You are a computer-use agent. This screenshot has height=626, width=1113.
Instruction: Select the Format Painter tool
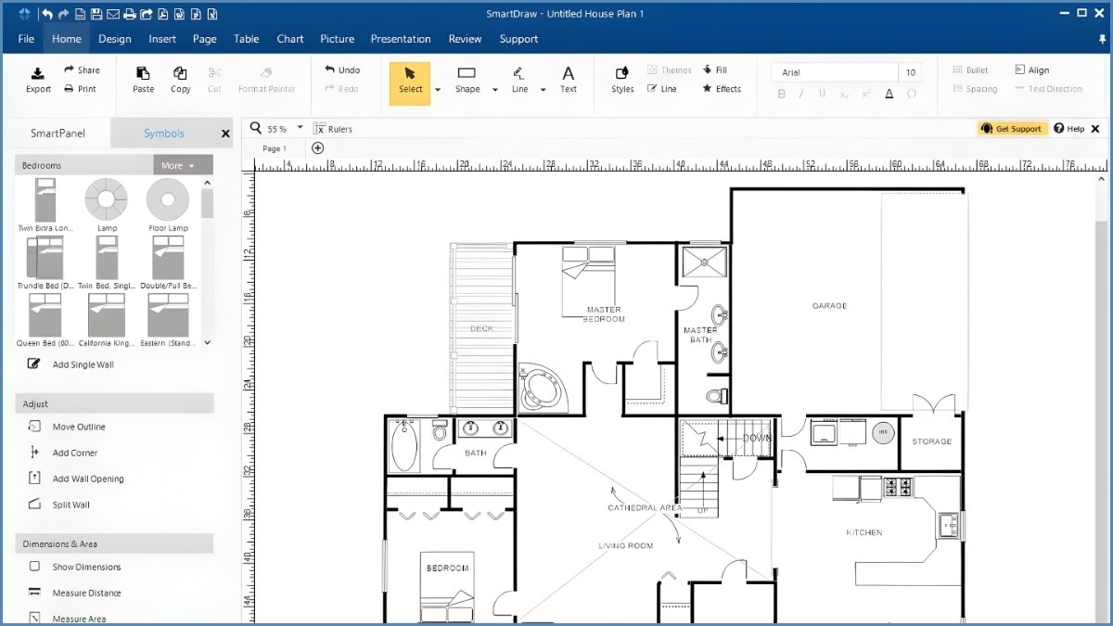266,78
